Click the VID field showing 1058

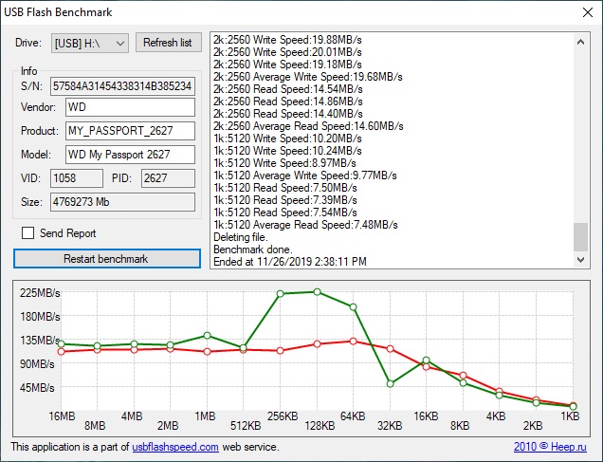(77, 178)
